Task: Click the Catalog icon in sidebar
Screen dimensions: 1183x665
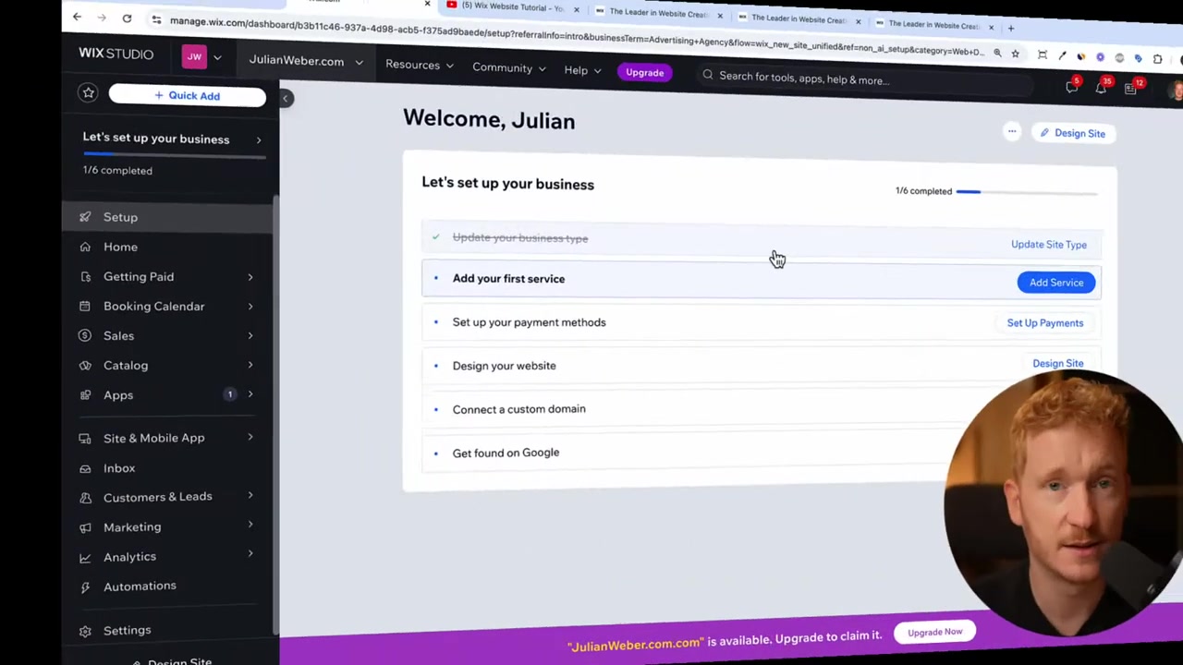Action: (x=85, y=365)
